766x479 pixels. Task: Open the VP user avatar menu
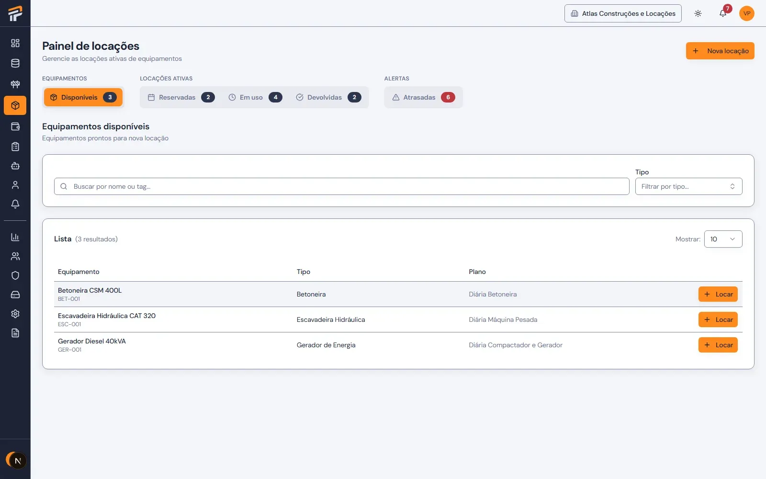(747, 13)
